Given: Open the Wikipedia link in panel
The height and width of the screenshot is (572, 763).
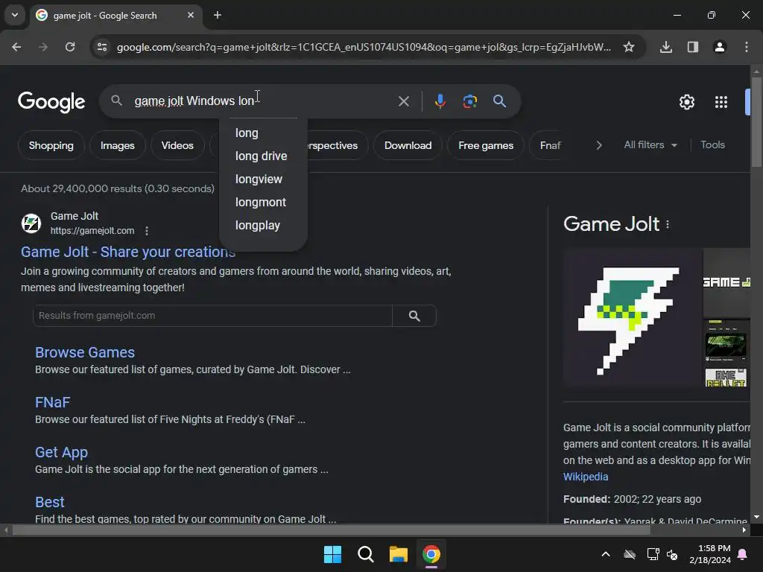Looking at the screenshot, I should (x=586, y=477).
